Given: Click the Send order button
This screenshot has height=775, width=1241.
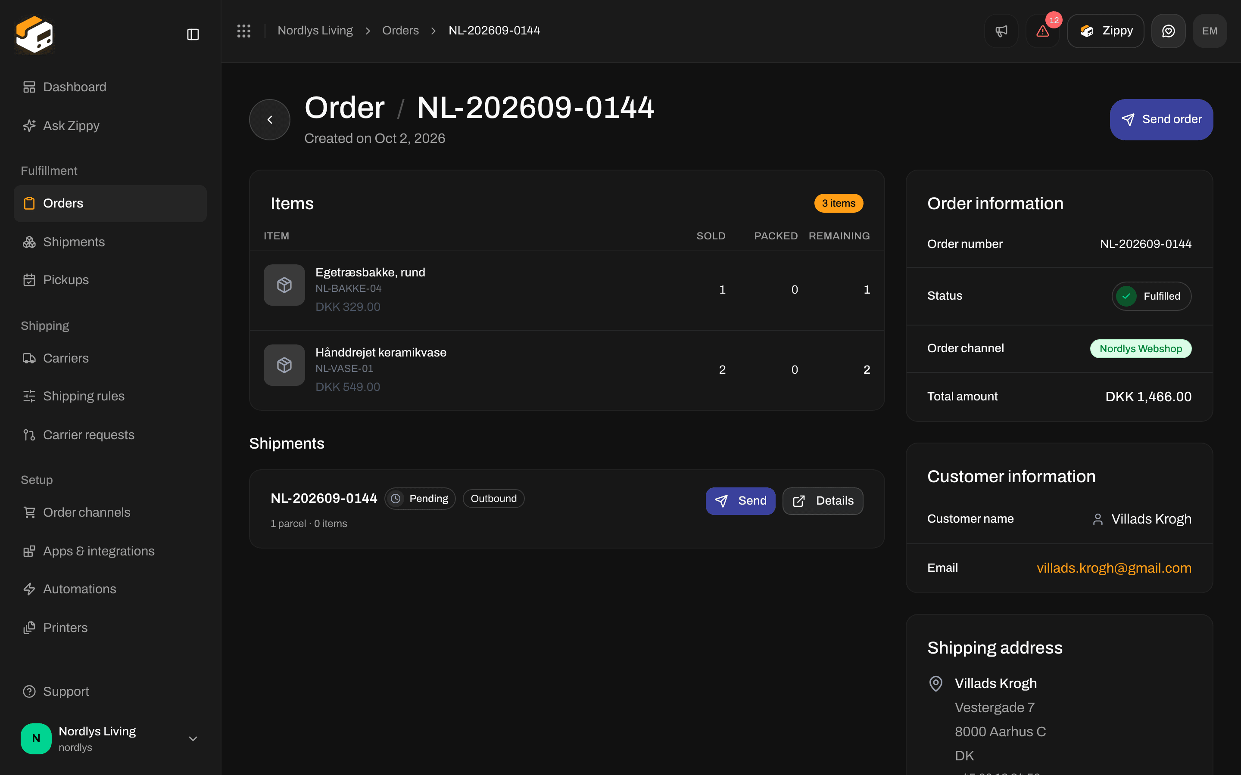Looking at the screenshot, I should (x=1162, y=119).
